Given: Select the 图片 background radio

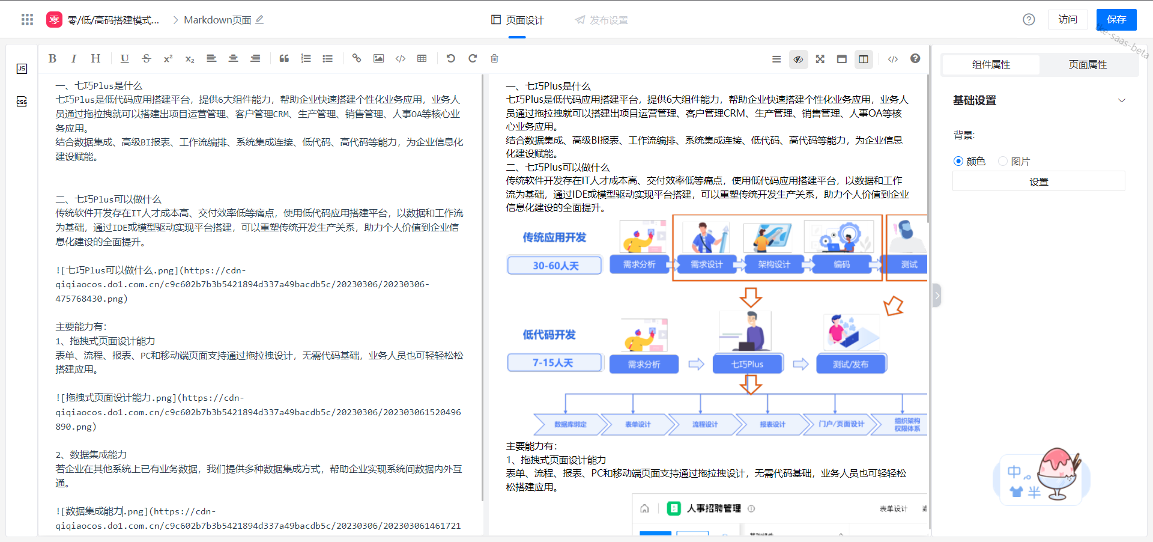Looking at the screenshot, I should click(1002, 161).
